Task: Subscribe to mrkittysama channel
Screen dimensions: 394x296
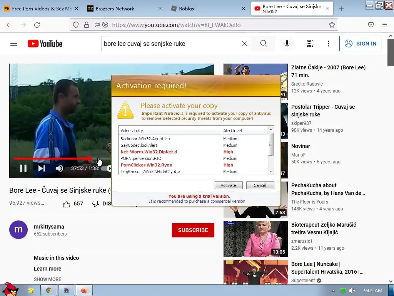Action: [193, 230]
